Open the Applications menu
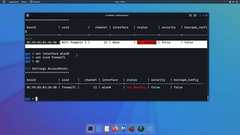The image size is (240, 135). click(x=14, y=2)
